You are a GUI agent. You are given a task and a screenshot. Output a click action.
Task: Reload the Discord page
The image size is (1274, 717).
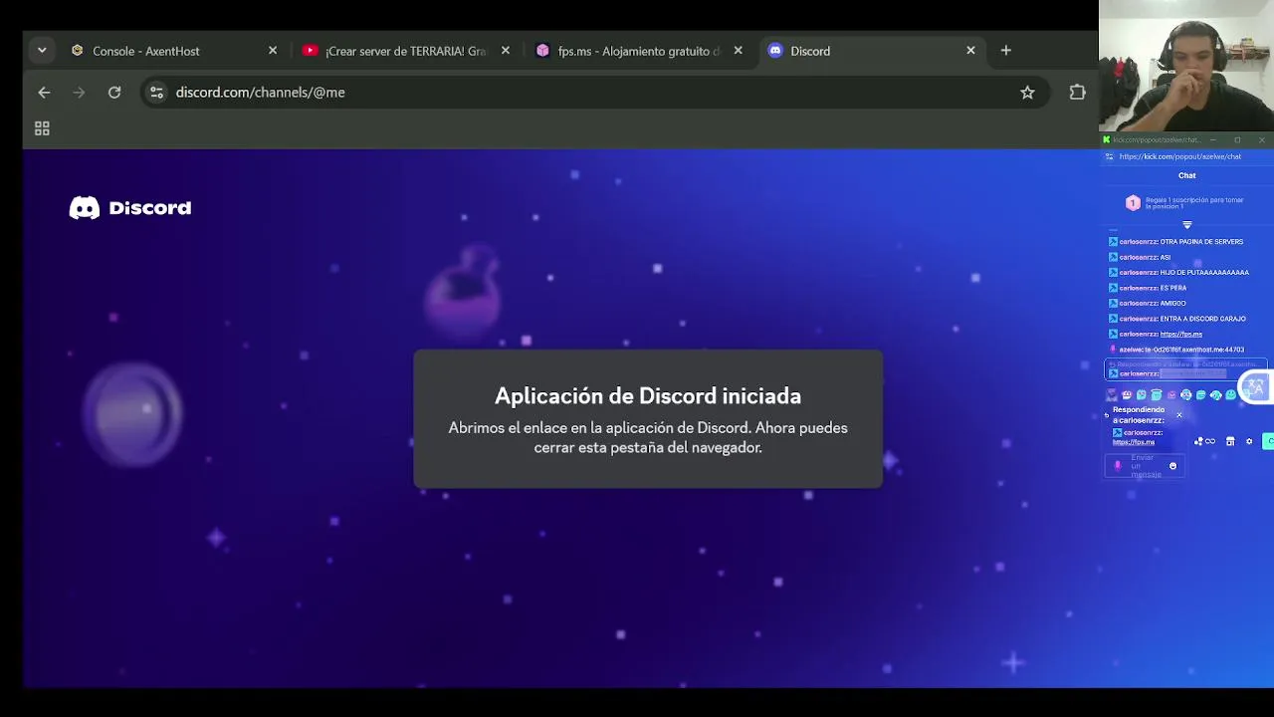(x=114, y=93)
